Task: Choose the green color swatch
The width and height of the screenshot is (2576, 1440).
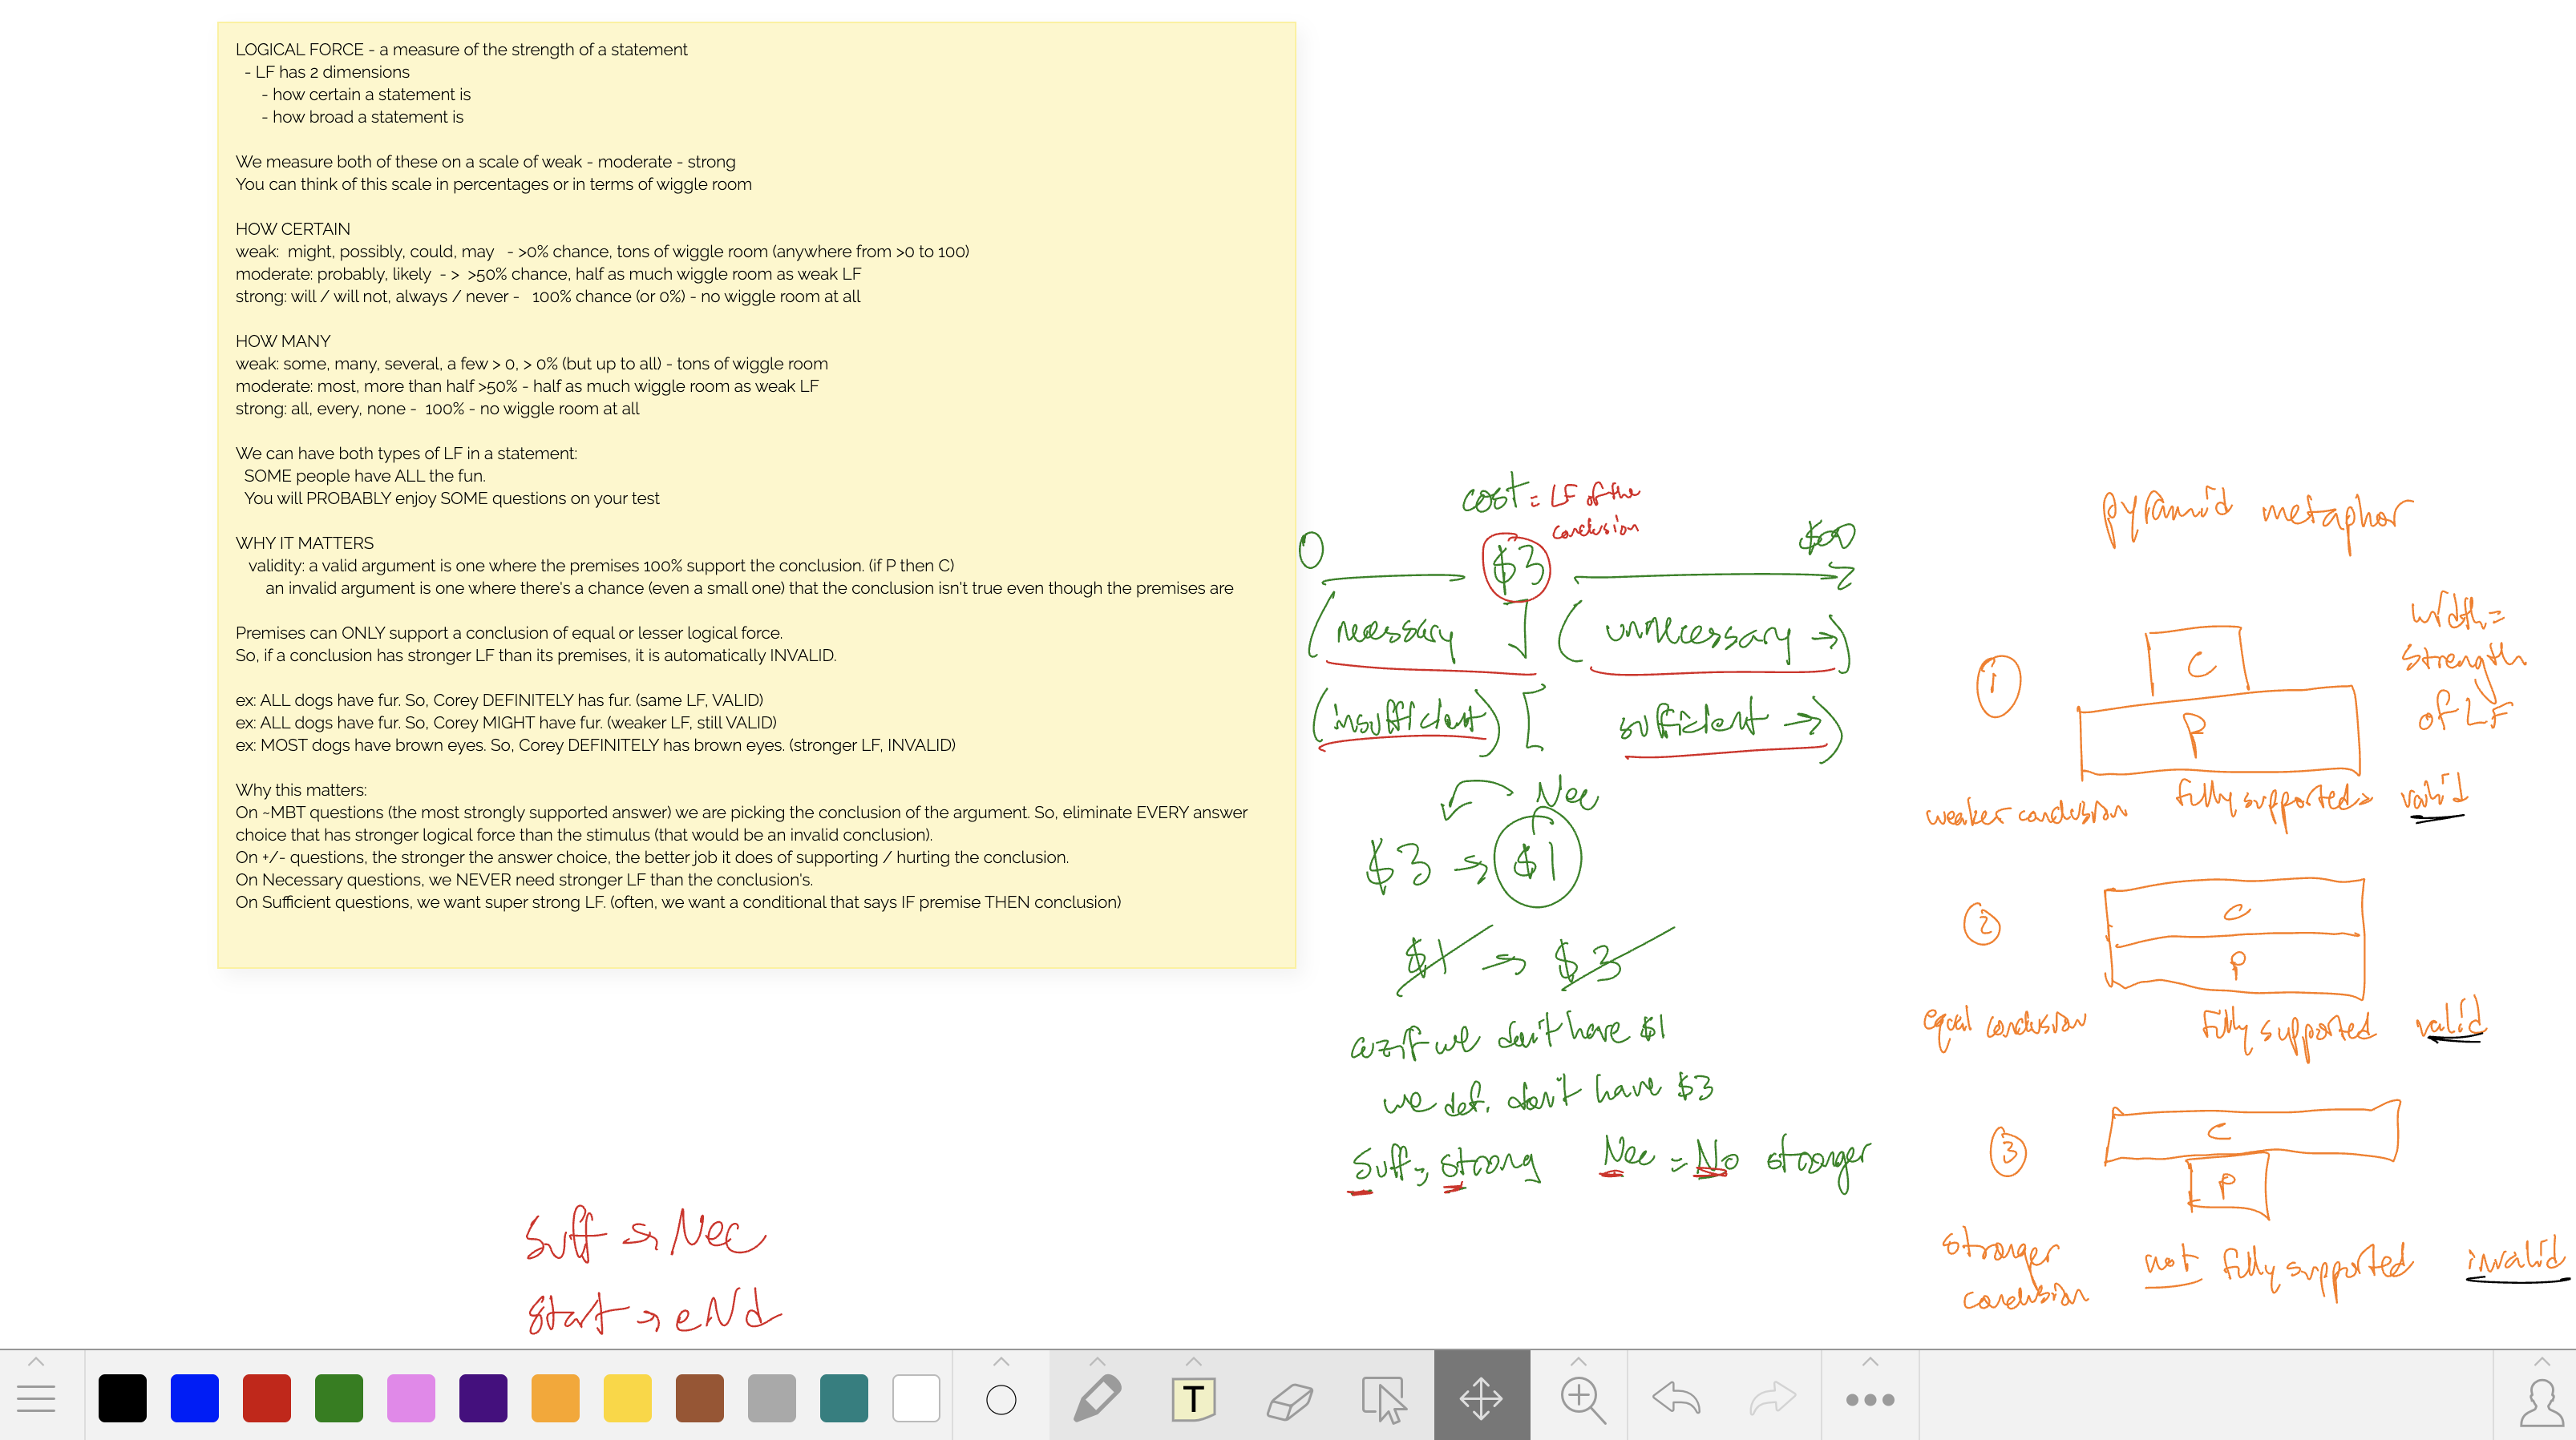Action: point(339,1398)
